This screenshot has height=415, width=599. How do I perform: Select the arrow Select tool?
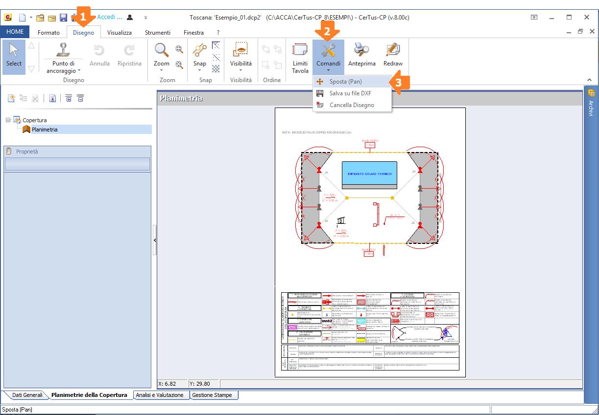click(14, 57)
